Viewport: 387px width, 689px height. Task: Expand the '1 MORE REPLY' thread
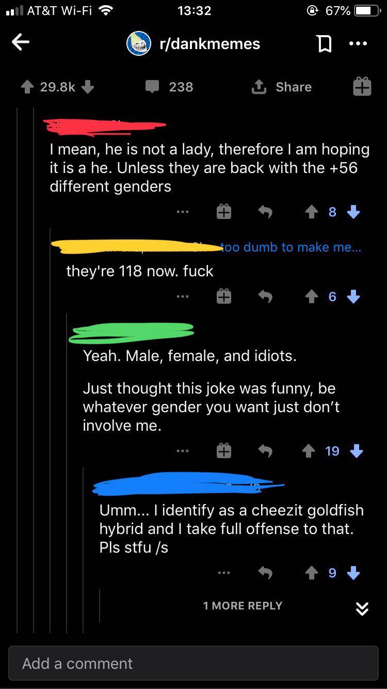[x=243, y=606]
